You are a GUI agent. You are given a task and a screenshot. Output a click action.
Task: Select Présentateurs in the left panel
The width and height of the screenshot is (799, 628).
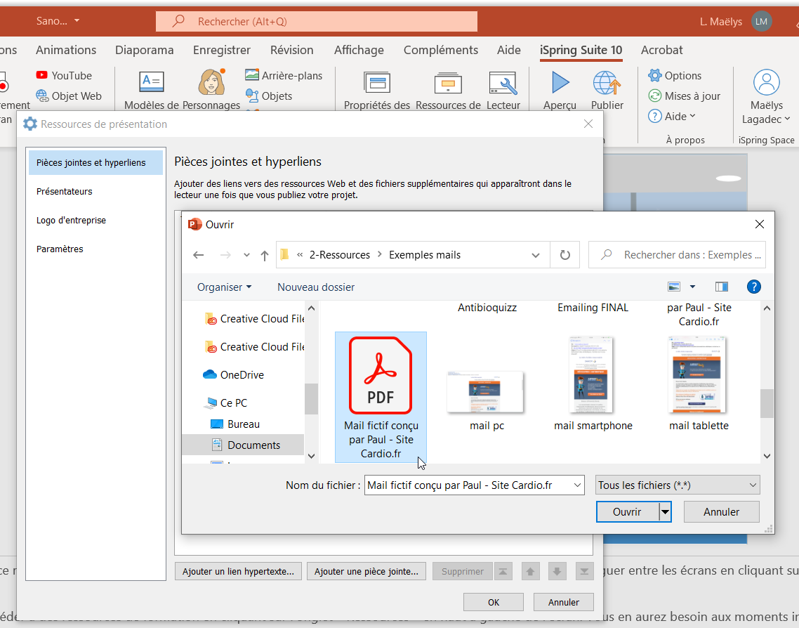click(x=65, y=191)
